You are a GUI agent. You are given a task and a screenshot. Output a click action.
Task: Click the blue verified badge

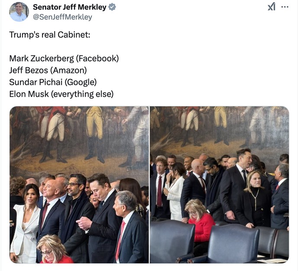[112, 7]
